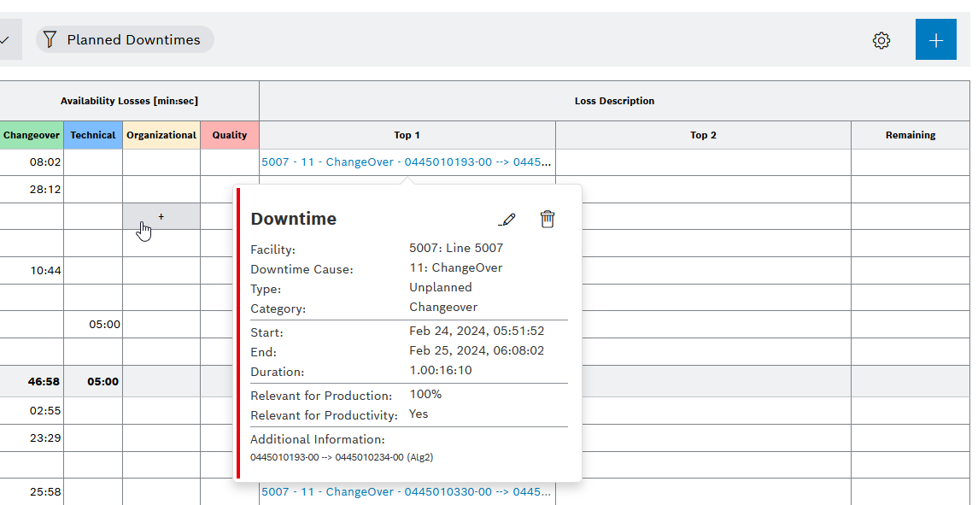Click the 5007: Line 5007 facility value
The image size is (978, 505).
point(455,247)
